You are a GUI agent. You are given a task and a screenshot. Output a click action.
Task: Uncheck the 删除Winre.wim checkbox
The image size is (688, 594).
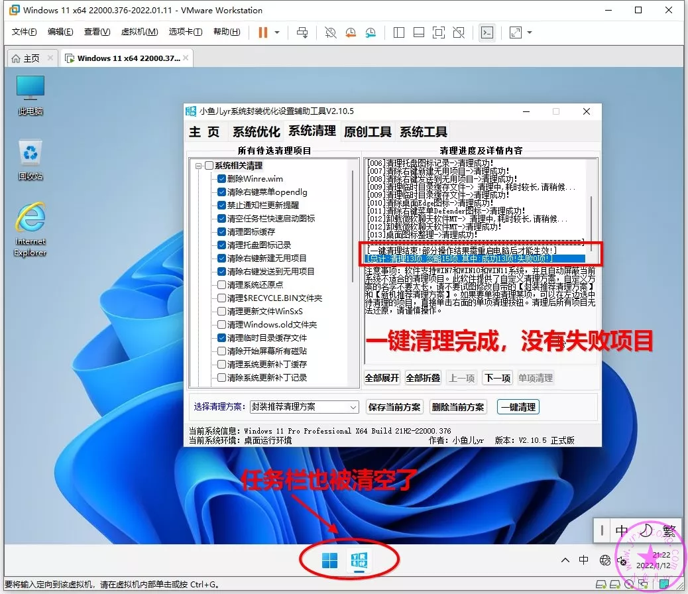(x=222, y=179)
